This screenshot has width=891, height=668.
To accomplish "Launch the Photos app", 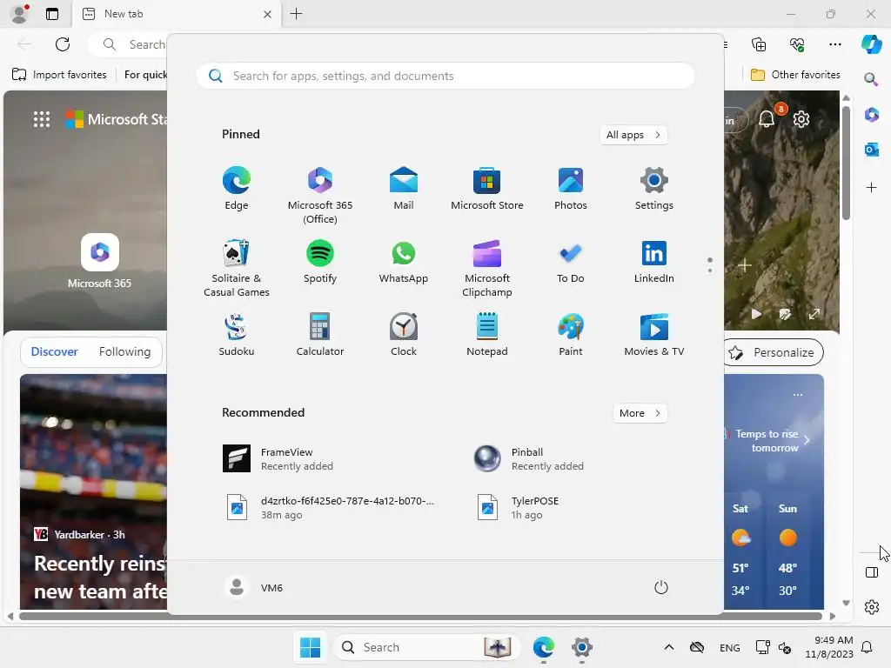I will coord(571,189).
